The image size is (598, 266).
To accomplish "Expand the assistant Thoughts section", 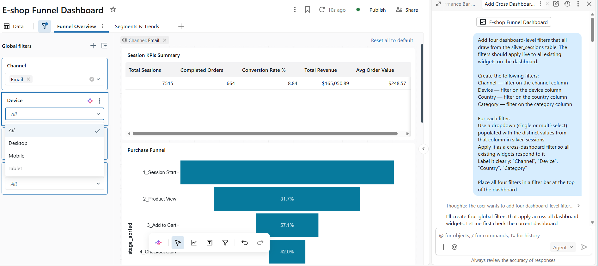I will [x=513, y=206].
